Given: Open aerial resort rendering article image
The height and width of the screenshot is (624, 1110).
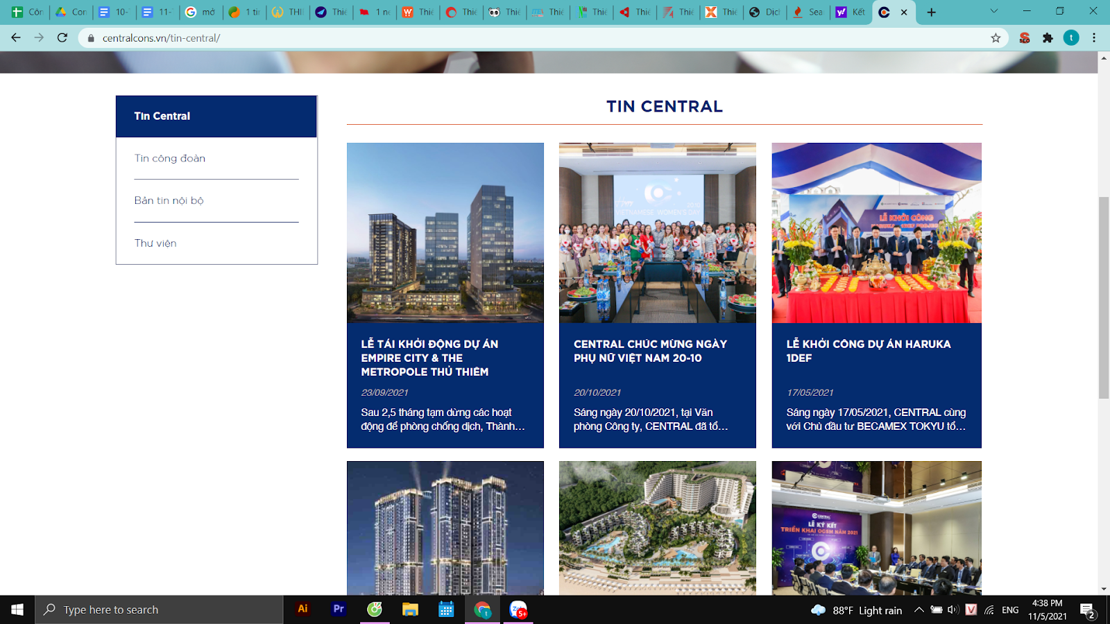Looking at the screenshot, I should (658, 528).
